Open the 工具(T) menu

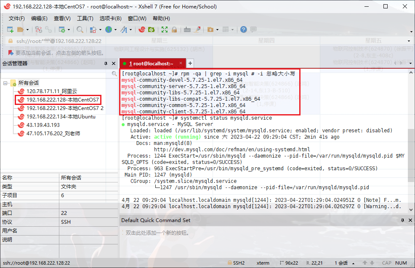[x=85, y=18]
